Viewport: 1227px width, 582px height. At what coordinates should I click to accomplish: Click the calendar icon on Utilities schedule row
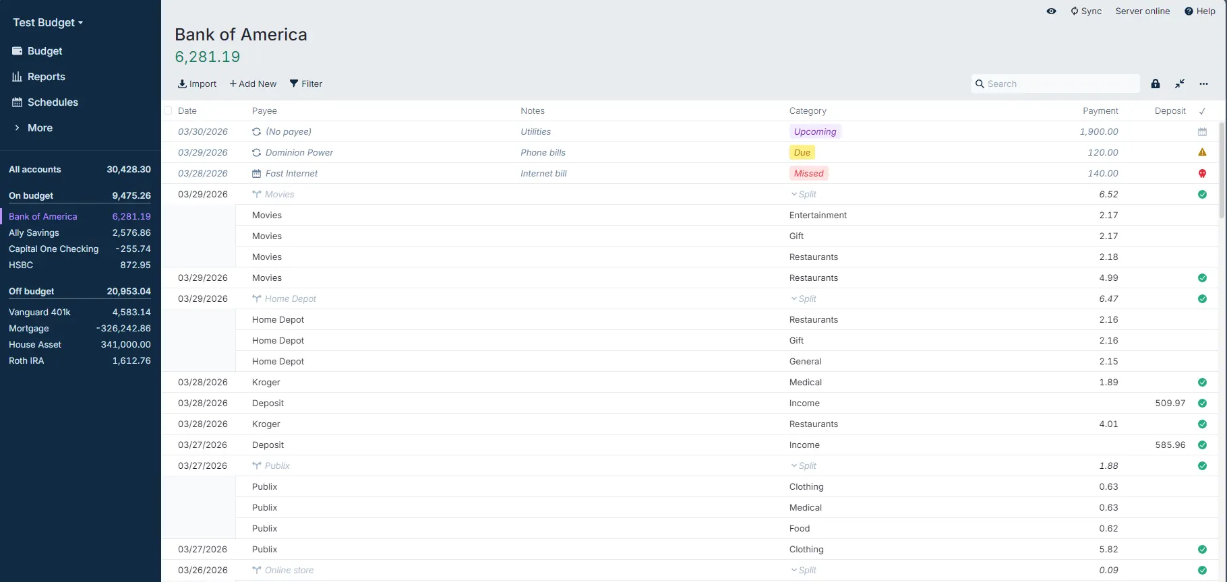coord(1202,132)
